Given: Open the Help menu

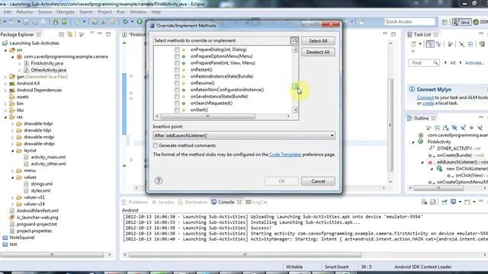Looking at the screenshot, I should [156, 12].
